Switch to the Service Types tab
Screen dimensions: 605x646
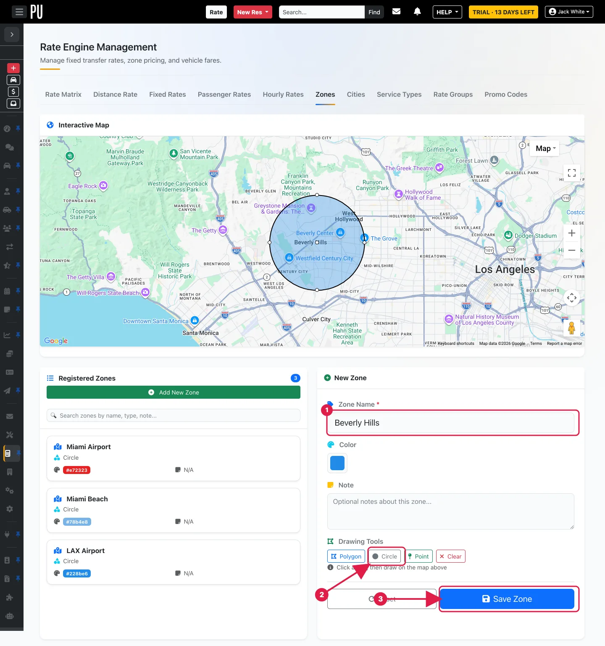[399, 94]
